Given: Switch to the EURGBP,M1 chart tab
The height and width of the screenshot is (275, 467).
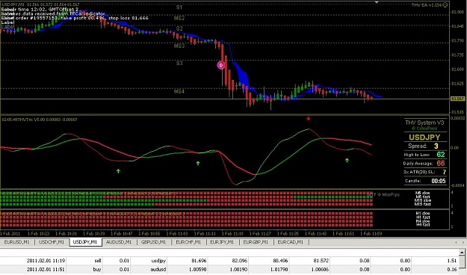Looking at the screenshot, I should tap(256, 242).
